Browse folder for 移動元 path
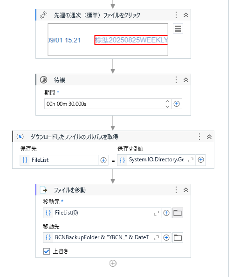The height and width of the screenshot is (277, 233). (x=178, y=213)
